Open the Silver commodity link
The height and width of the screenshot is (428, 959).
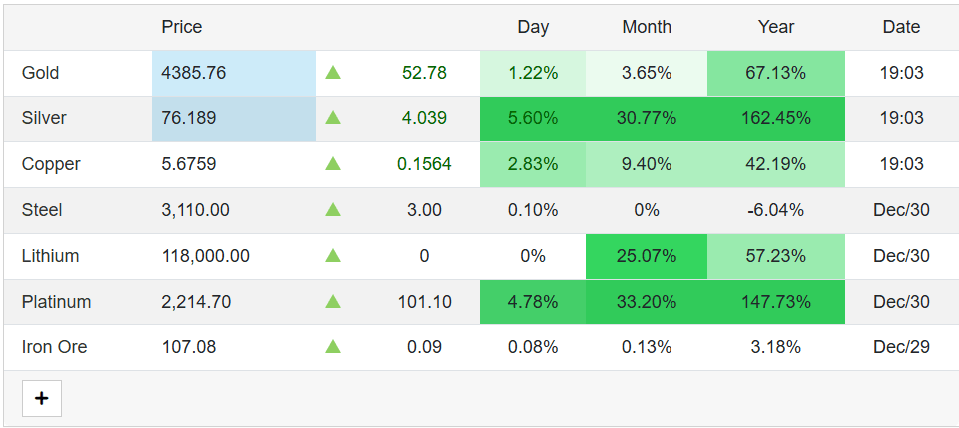44,118
